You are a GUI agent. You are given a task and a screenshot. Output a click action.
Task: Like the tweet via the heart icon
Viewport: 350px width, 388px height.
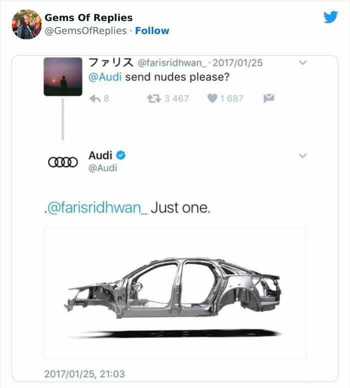211,98
